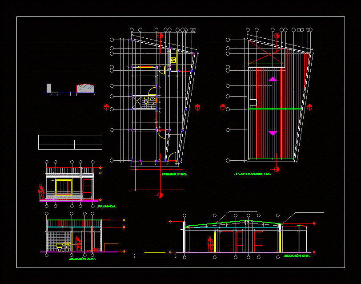Image resolution: width=361 pixels, height=284 pixels.
Task: Select the yellow kitchen fixture in the floor plan
Action: pyautogui.click(x=173, y=59)
